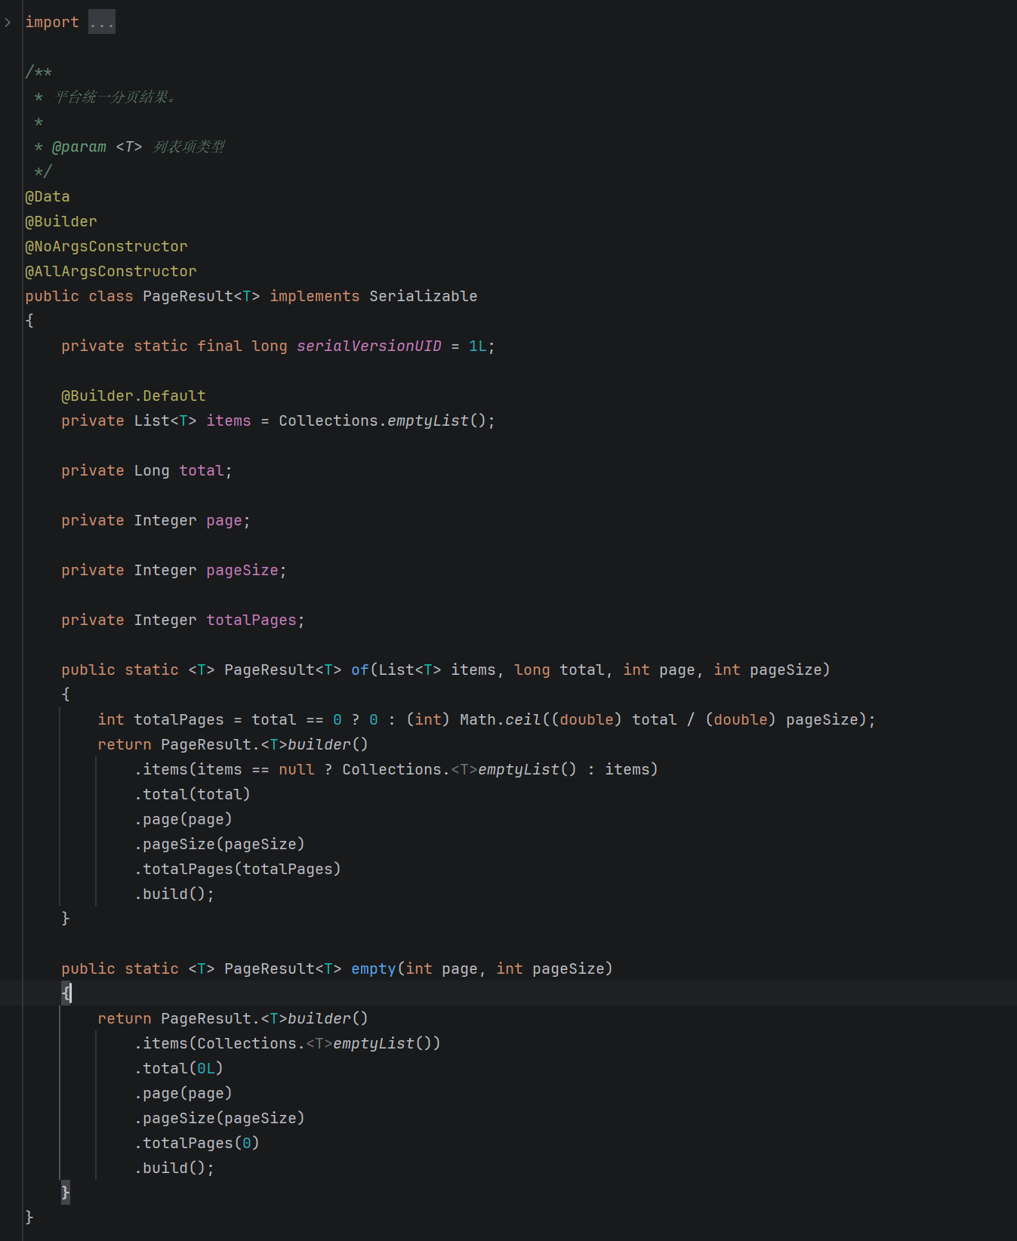Click "pageSize" in "private Integer pageSize;"

242,571
